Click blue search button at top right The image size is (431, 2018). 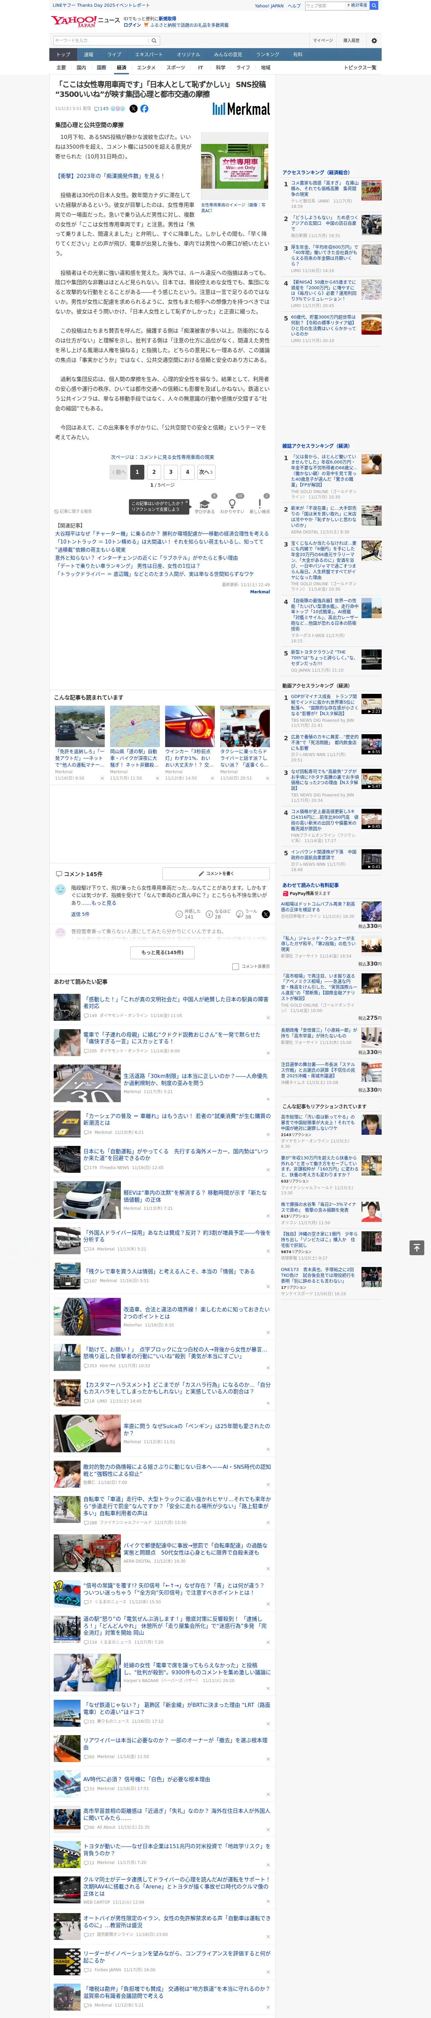coord(374,5)
